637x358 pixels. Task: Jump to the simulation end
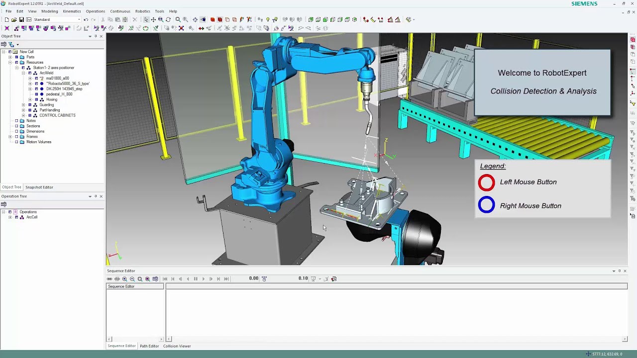click(226, 278)
